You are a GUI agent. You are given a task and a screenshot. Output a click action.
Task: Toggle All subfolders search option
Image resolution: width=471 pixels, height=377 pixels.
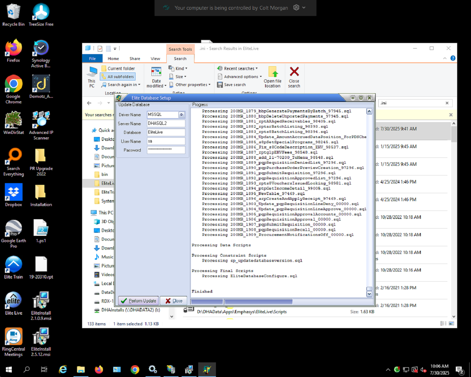(117, 77)
